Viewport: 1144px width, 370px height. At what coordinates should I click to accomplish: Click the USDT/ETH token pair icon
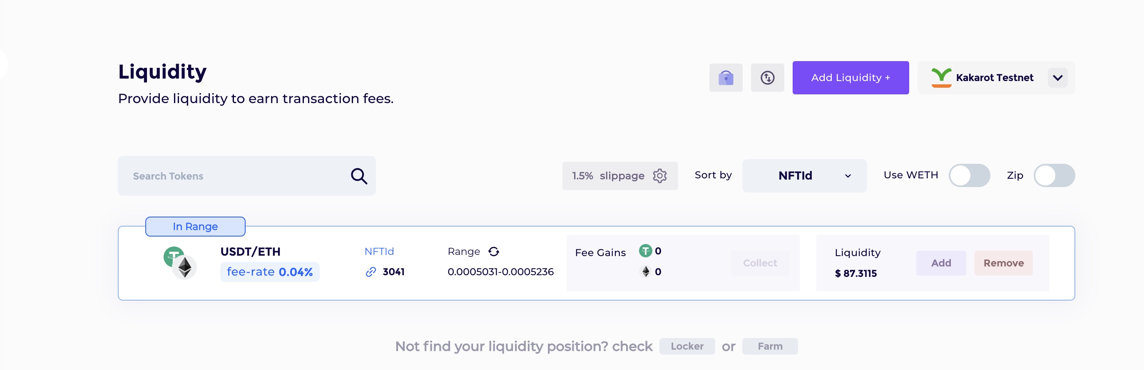click(180, 263)
